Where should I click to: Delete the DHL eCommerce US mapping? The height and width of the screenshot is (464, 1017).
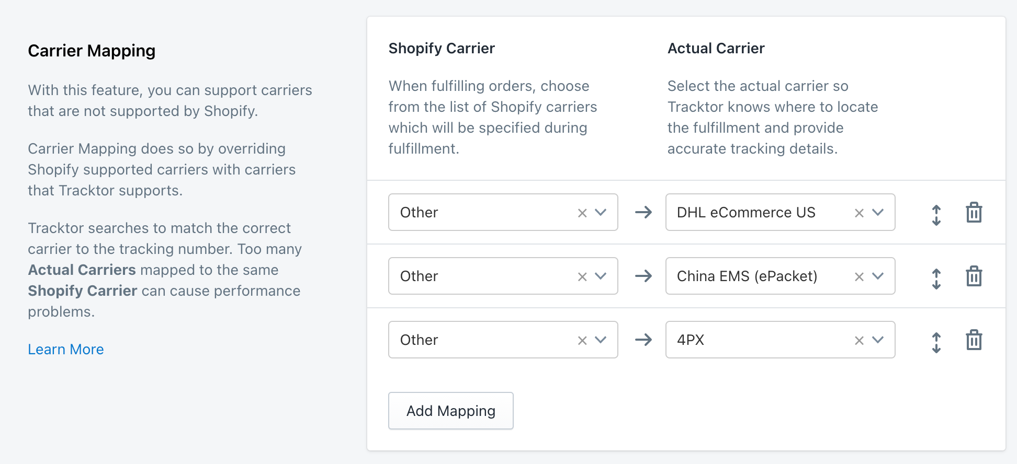click(x=974, y=213)
